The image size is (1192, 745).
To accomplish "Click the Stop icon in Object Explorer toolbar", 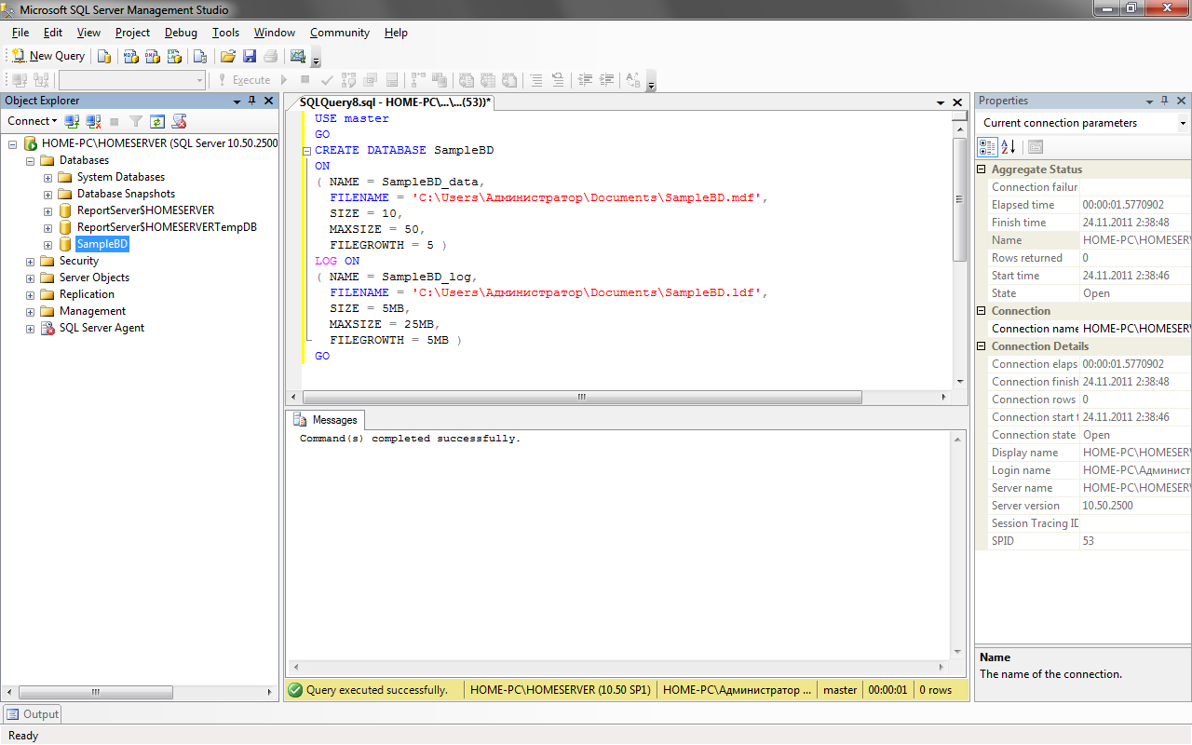I will pos(115,121).
